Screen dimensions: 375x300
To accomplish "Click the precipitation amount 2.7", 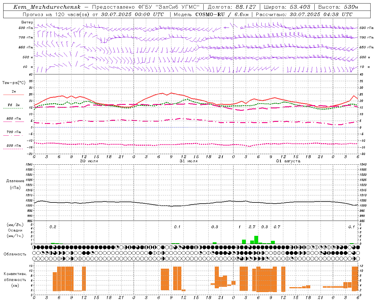I will [x=252, y=227].
